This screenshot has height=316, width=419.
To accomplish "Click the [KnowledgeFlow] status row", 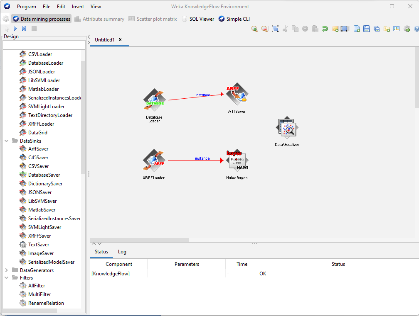I will click(254, 274).
